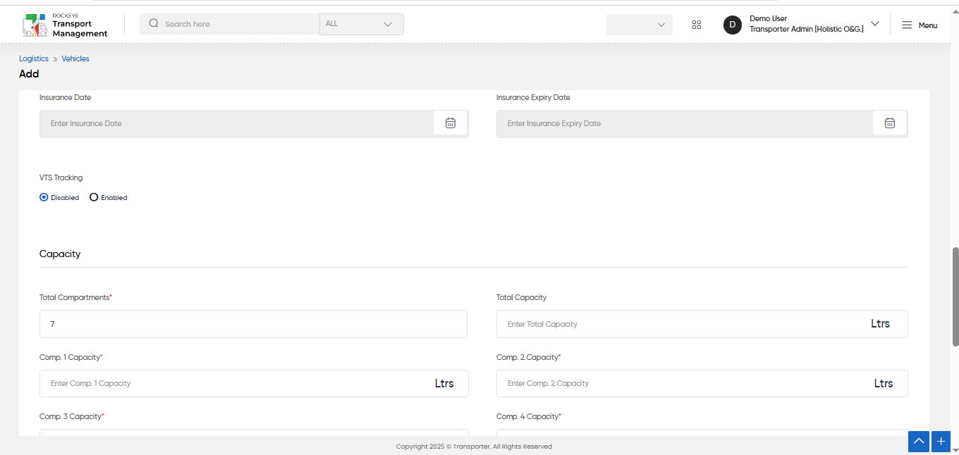The width and height of the screenshot is (959, 455).
Task: Click the Insurance Expiry Date input field
Action: 685,123
